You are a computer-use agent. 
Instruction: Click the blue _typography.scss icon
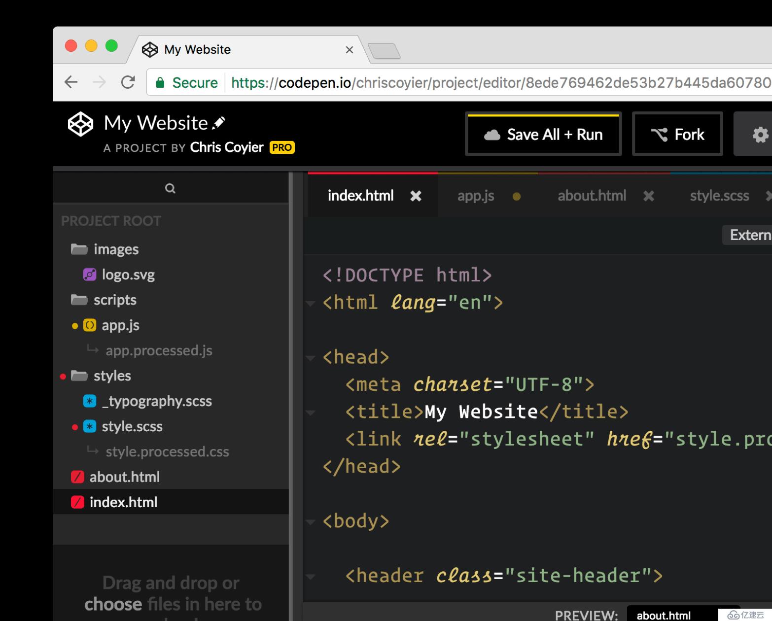click(90, 401)
